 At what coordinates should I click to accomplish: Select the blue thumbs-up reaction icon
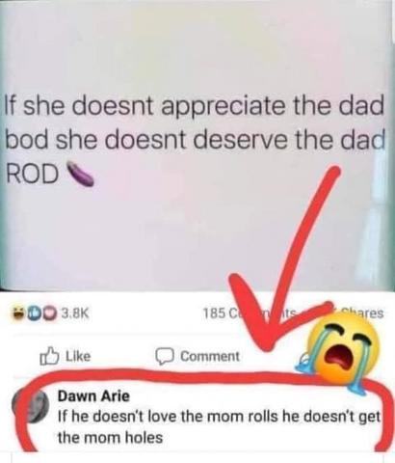32,313
